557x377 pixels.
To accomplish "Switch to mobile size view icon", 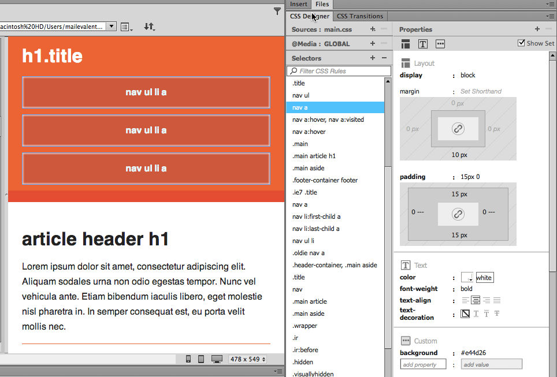I will coord(188,359).
